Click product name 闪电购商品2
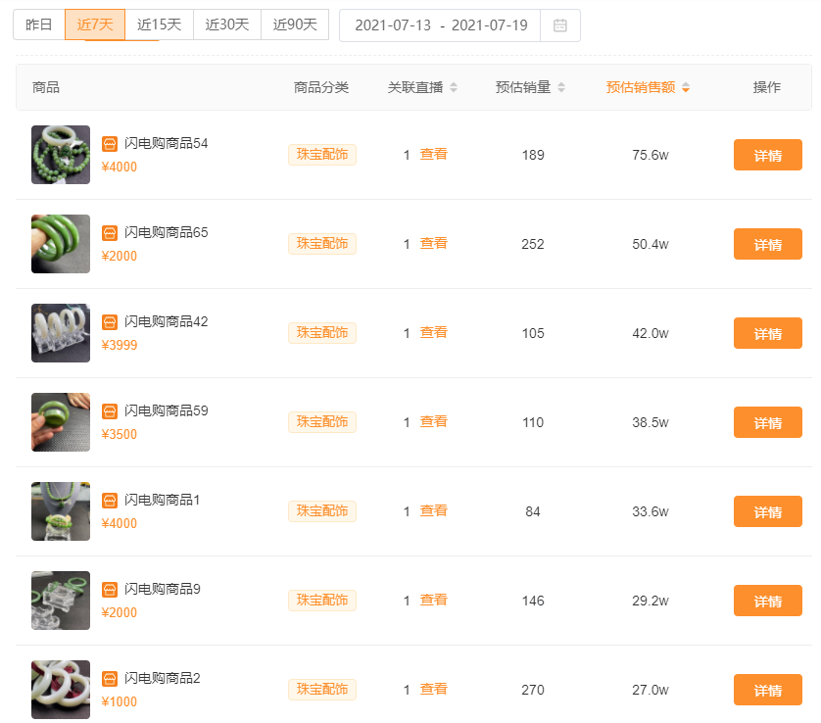 click(x=163, y=679)
